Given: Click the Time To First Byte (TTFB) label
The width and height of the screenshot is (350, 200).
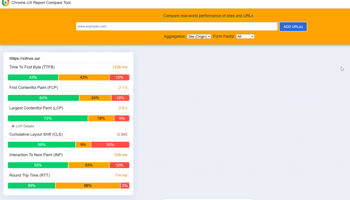Looking at the screenshot, I should [32, 67].
